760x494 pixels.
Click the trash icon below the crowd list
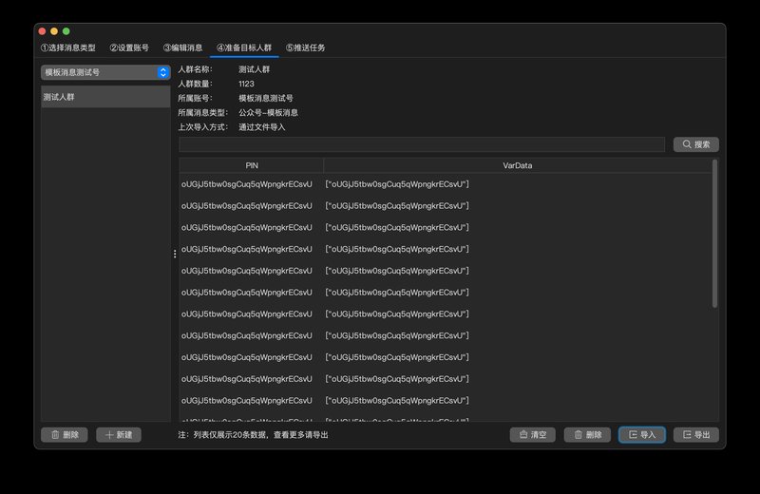(55, 434)
